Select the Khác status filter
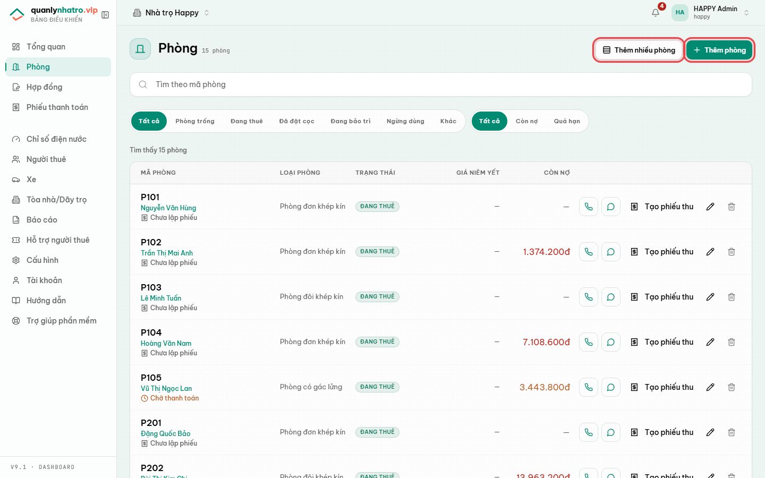 coord(448,121)
